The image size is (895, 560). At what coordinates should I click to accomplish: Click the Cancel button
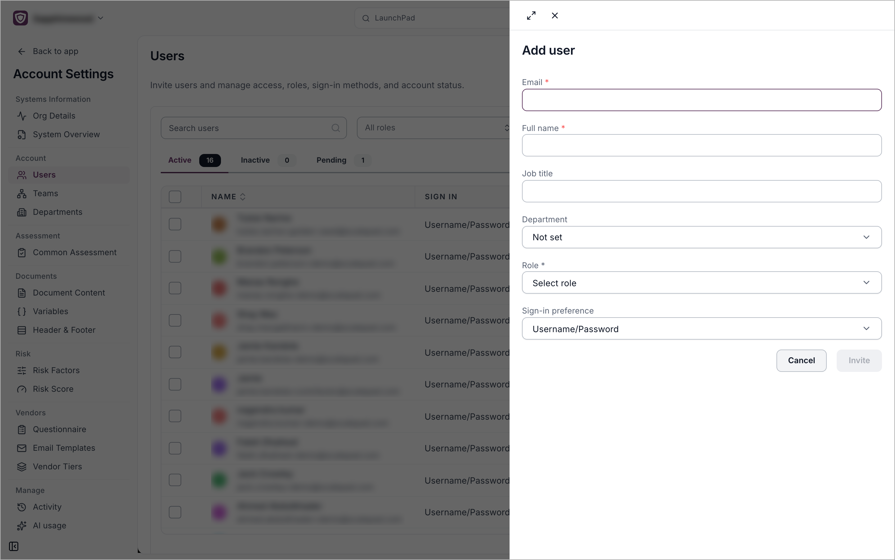(801, 361)
